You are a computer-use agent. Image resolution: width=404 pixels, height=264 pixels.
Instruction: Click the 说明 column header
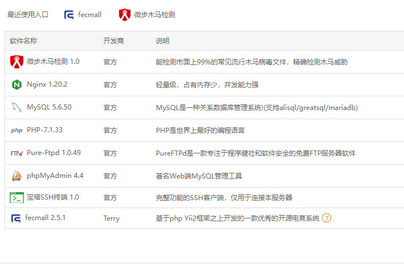162,40
